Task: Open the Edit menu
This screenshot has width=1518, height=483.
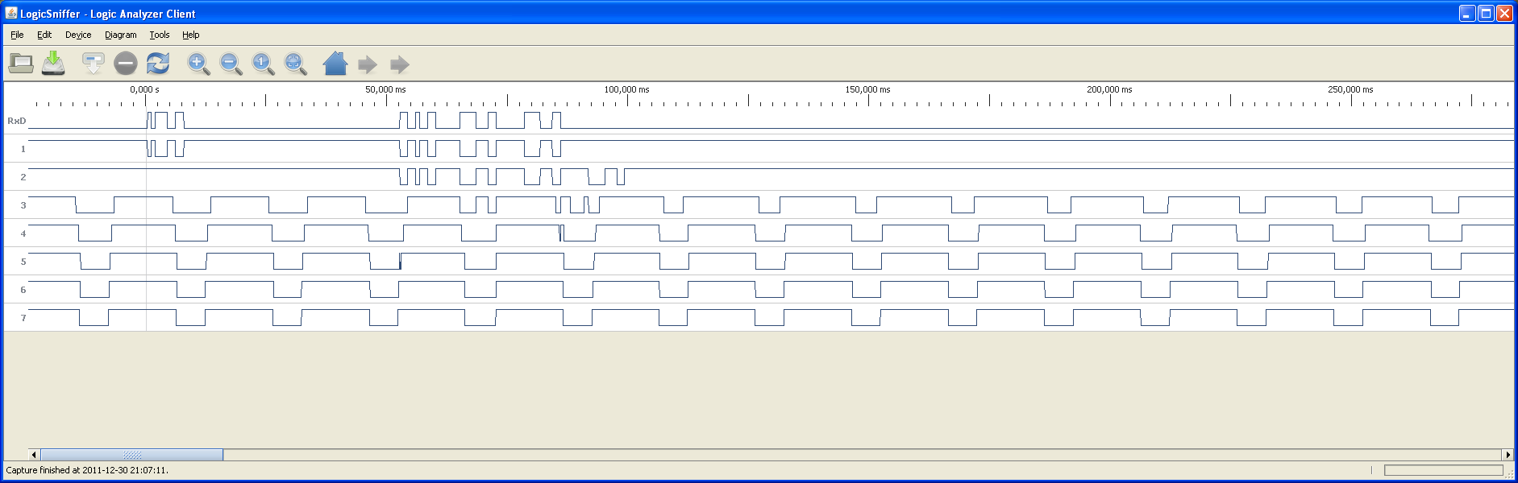Action: coord(44,35)
